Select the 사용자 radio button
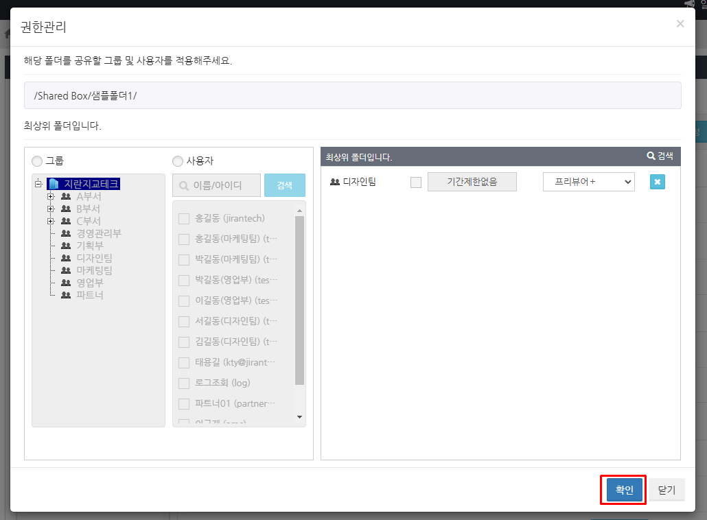The image size is (707, 520). (178, 161)
